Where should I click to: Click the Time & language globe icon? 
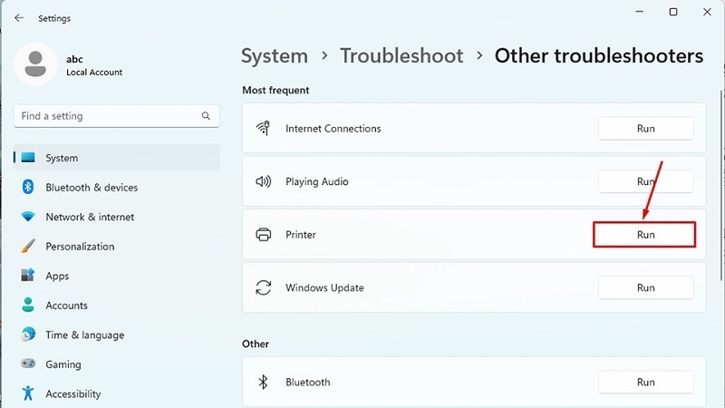[x=28, y=334]
